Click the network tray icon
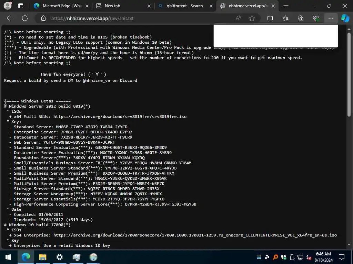The height and width of the screenshot is (264, 353). click(300, 257)
